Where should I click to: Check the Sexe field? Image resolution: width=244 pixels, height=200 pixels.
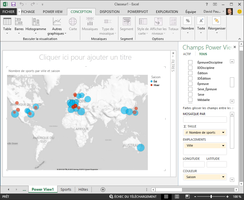coord(190,94)
